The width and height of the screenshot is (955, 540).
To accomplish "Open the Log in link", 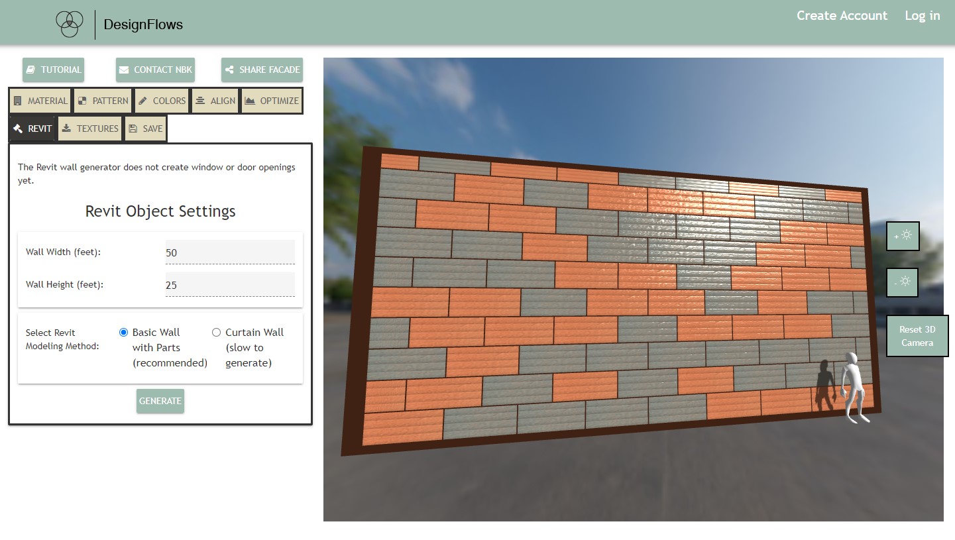I will pyautogui.click(x=922, y=15).
